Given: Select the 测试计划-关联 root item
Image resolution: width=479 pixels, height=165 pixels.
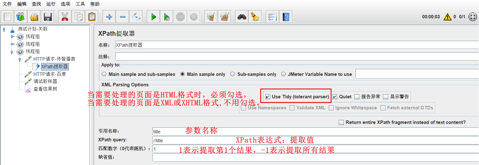Looking at the screenshot, I should 33,29.
